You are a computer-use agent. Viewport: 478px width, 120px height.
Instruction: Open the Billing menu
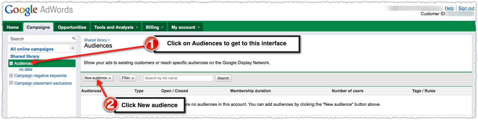coord(155,27)
